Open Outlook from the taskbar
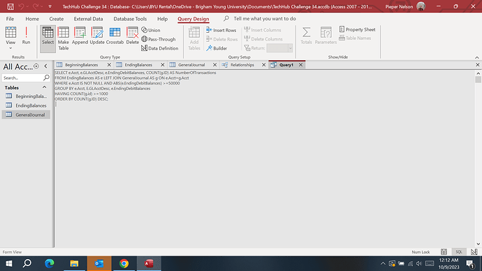The width and height of the screenshot is (482, 271). click(x=99, y=263)
